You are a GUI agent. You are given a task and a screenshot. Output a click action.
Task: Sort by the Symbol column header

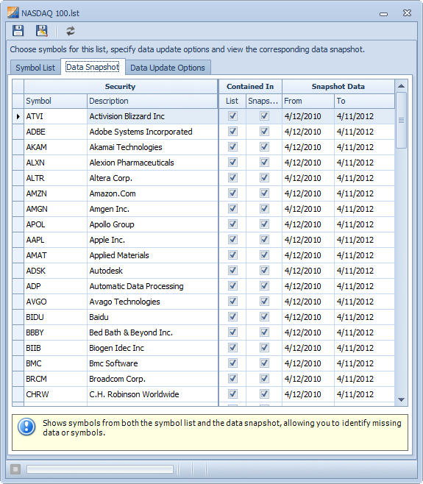click(56, 101)
